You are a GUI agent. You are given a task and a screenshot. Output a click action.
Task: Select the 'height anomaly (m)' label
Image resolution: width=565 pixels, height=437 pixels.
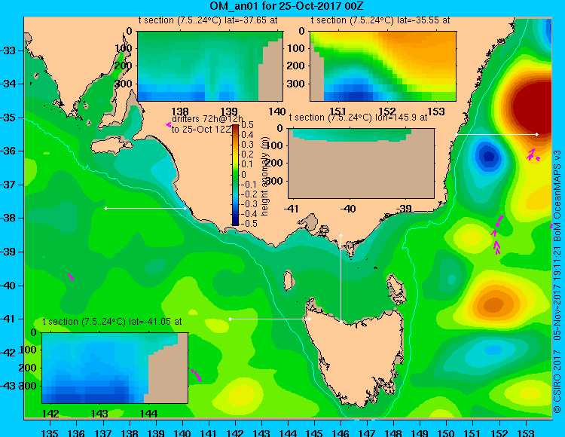pyautogui.click(x=265, y=176)
